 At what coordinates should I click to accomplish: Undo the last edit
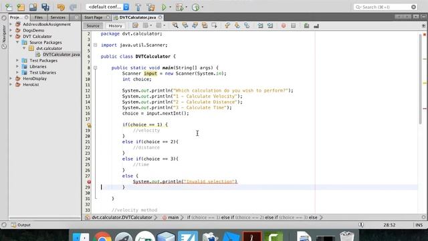pos(61,7)
